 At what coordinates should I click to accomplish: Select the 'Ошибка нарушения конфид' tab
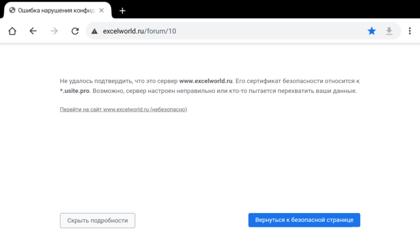pyautogui.click(x=57, y=11)
